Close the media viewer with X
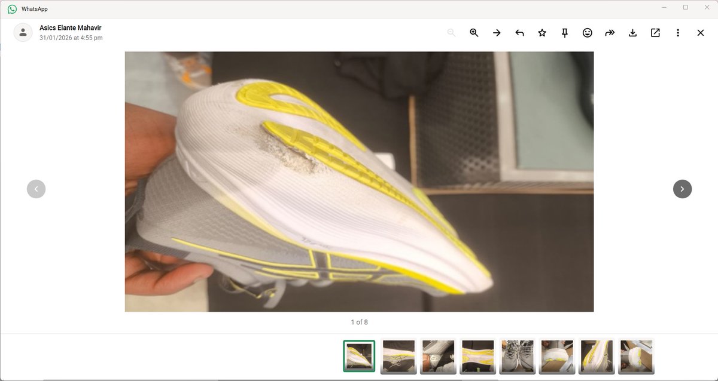 coord(701,33)
